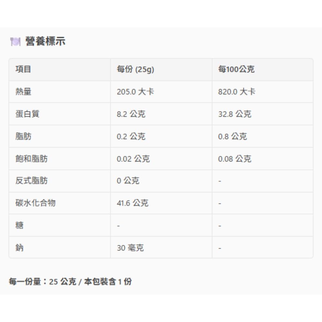Click the 熱量 row label
This screenshot has width=322, height=322.
pos(23,92)
